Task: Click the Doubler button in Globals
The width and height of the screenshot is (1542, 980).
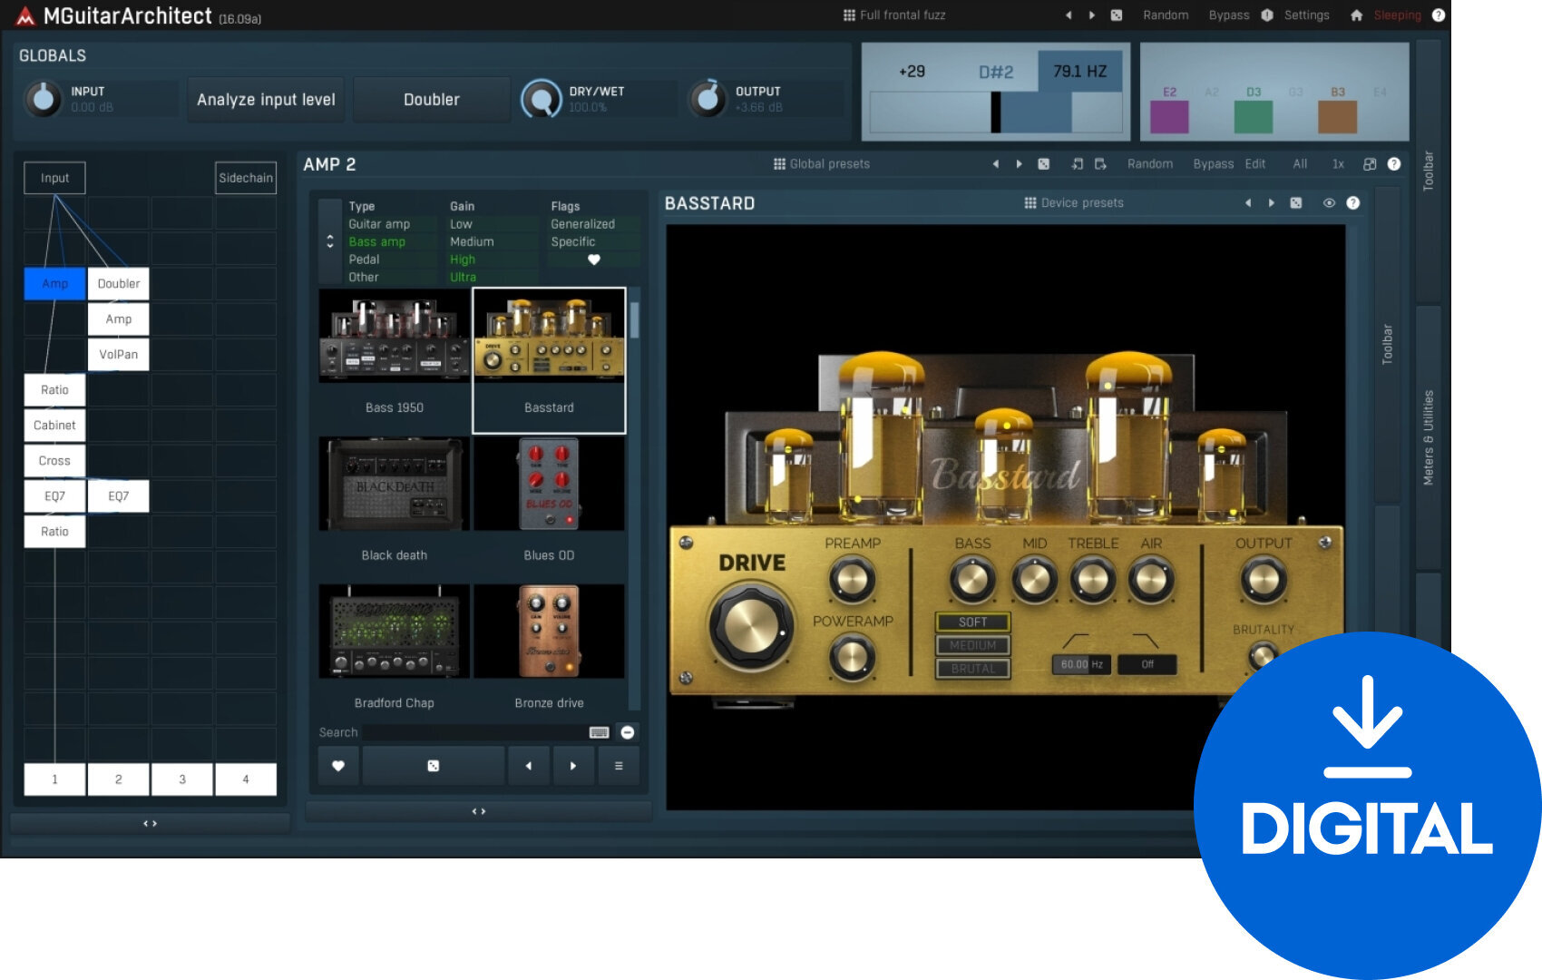Action: point(431,100)
